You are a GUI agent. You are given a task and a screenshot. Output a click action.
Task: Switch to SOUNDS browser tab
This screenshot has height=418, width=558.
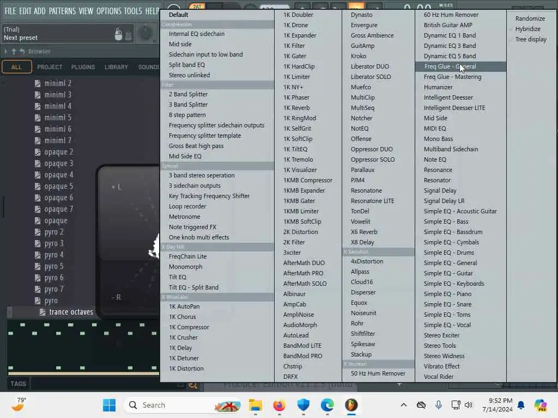click(x=148, y=67)
